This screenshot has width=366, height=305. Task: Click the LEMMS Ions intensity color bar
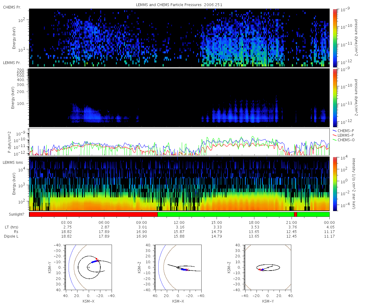[335, 184]
